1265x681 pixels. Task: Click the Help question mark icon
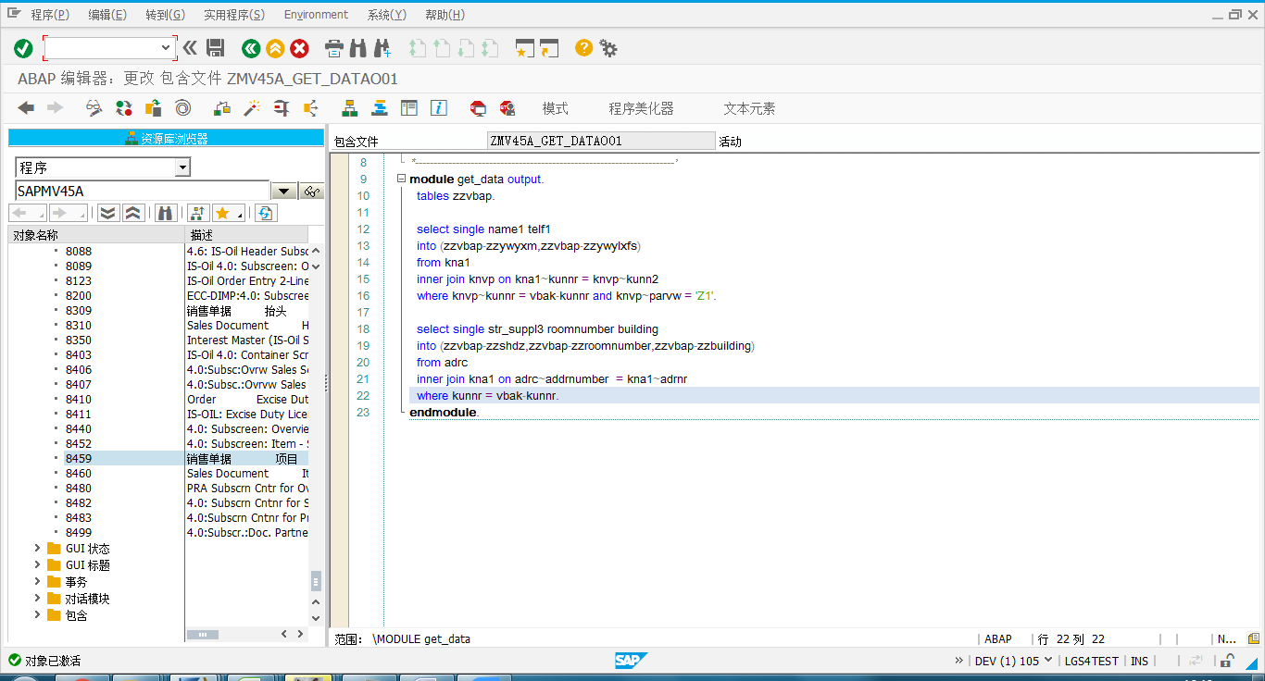point(583,47)
